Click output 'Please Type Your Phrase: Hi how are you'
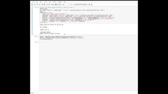Image resolution: width=168 pixels, height=94 pixels. click(x=51, y=25)
